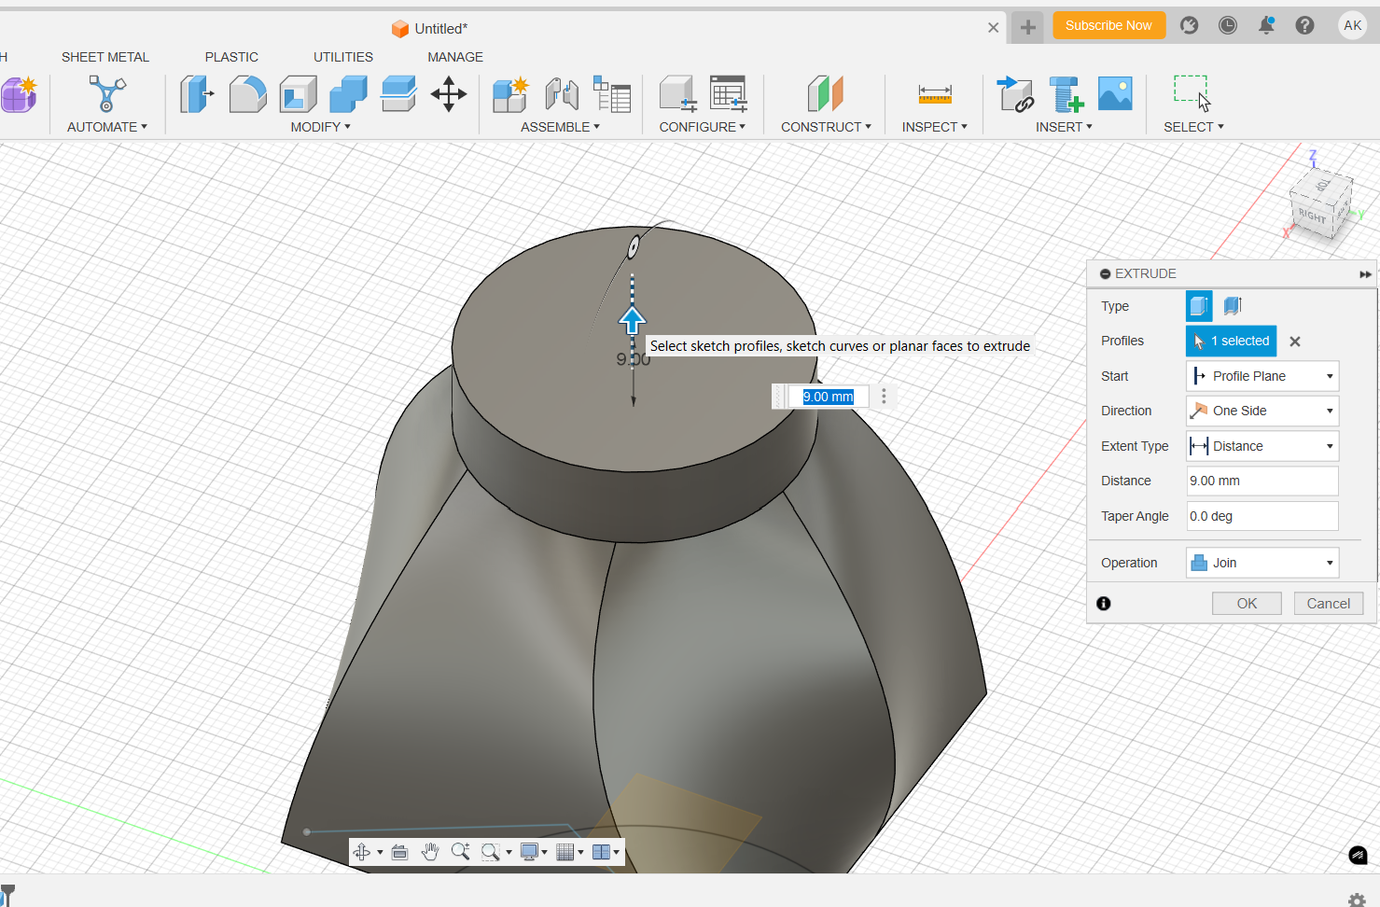The height and width of the screenshot is (907, 1380).
Task: Click the Look At tool icon
Action: click(x=399, y=852)
